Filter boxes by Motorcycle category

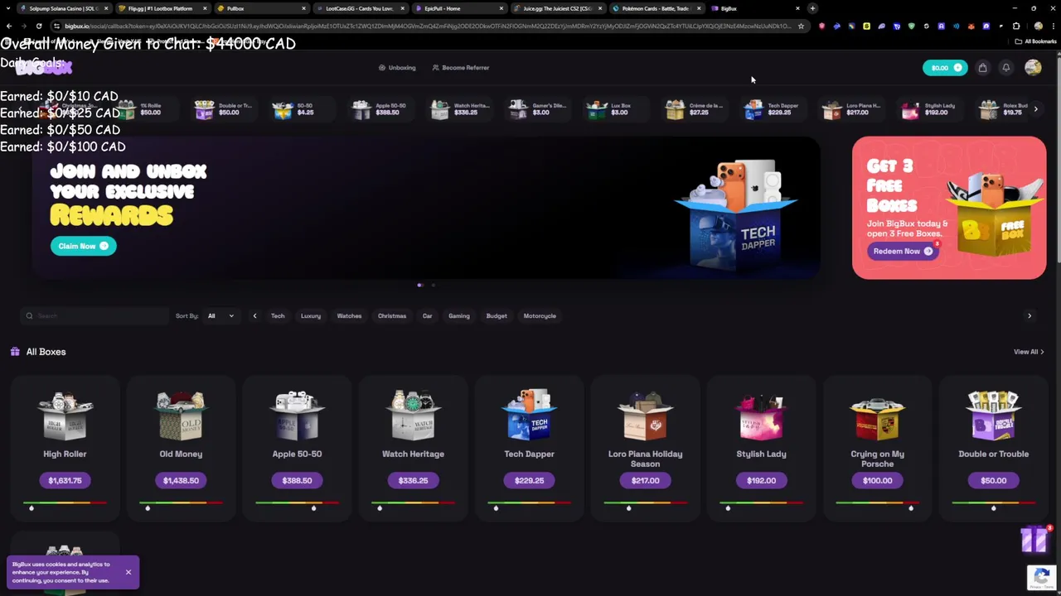pyautogui.click(x=540, y=316)
